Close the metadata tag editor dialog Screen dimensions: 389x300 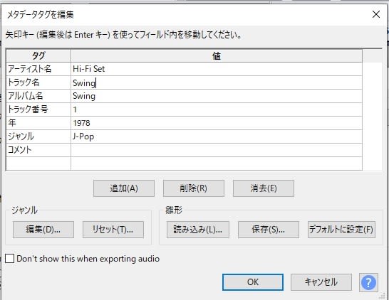pyautogui.click(x=376, y=14)
